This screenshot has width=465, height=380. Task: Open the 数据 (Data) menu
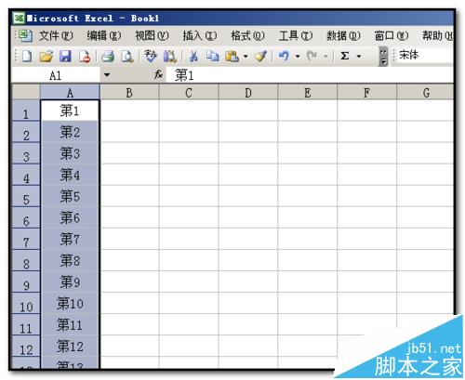click(x=343, y=36)
